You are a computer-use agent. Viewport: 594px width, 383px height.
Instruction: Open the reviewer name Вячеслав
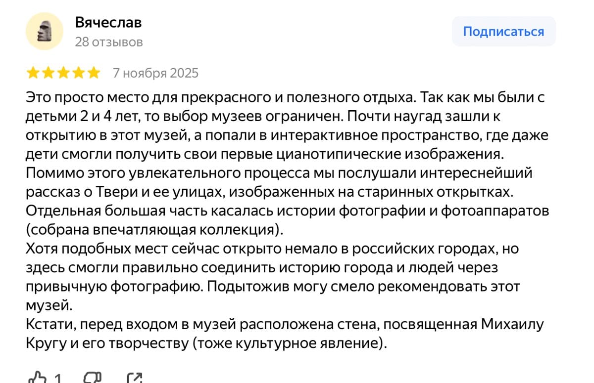coord(108,22)
